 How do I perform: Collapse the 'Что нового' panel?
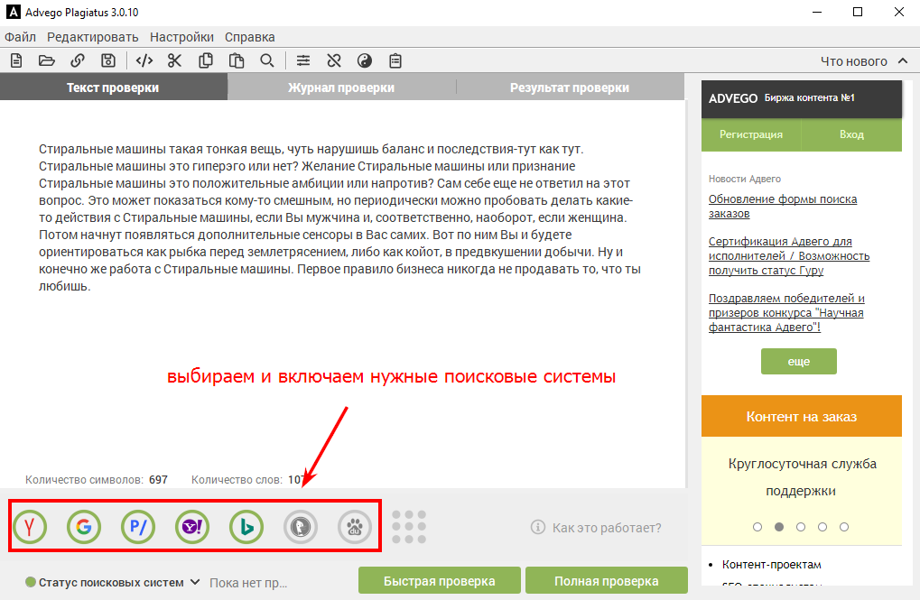pos(903,61)
